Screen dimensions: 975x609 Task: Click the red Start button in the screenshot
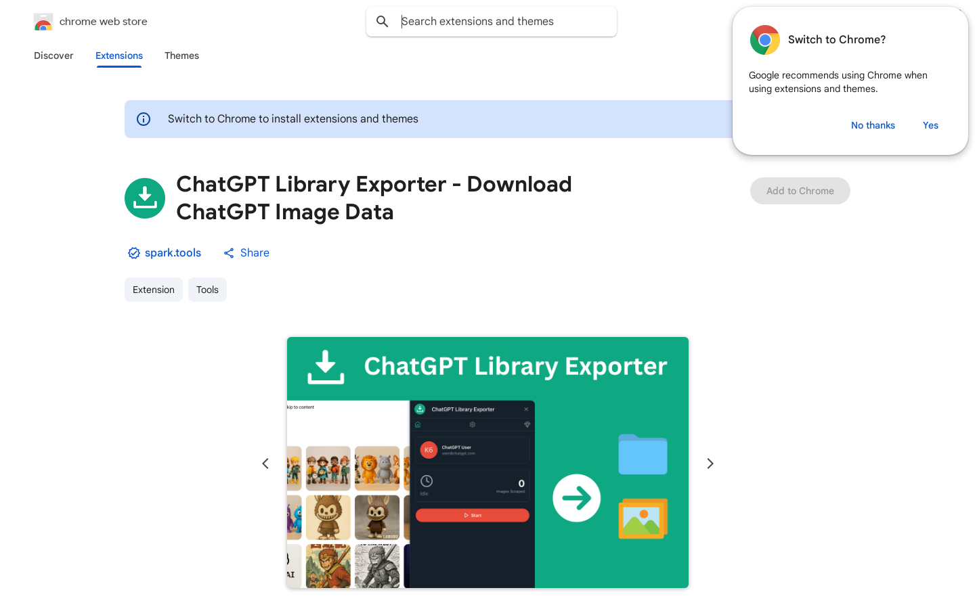click(x=473, y=516)
